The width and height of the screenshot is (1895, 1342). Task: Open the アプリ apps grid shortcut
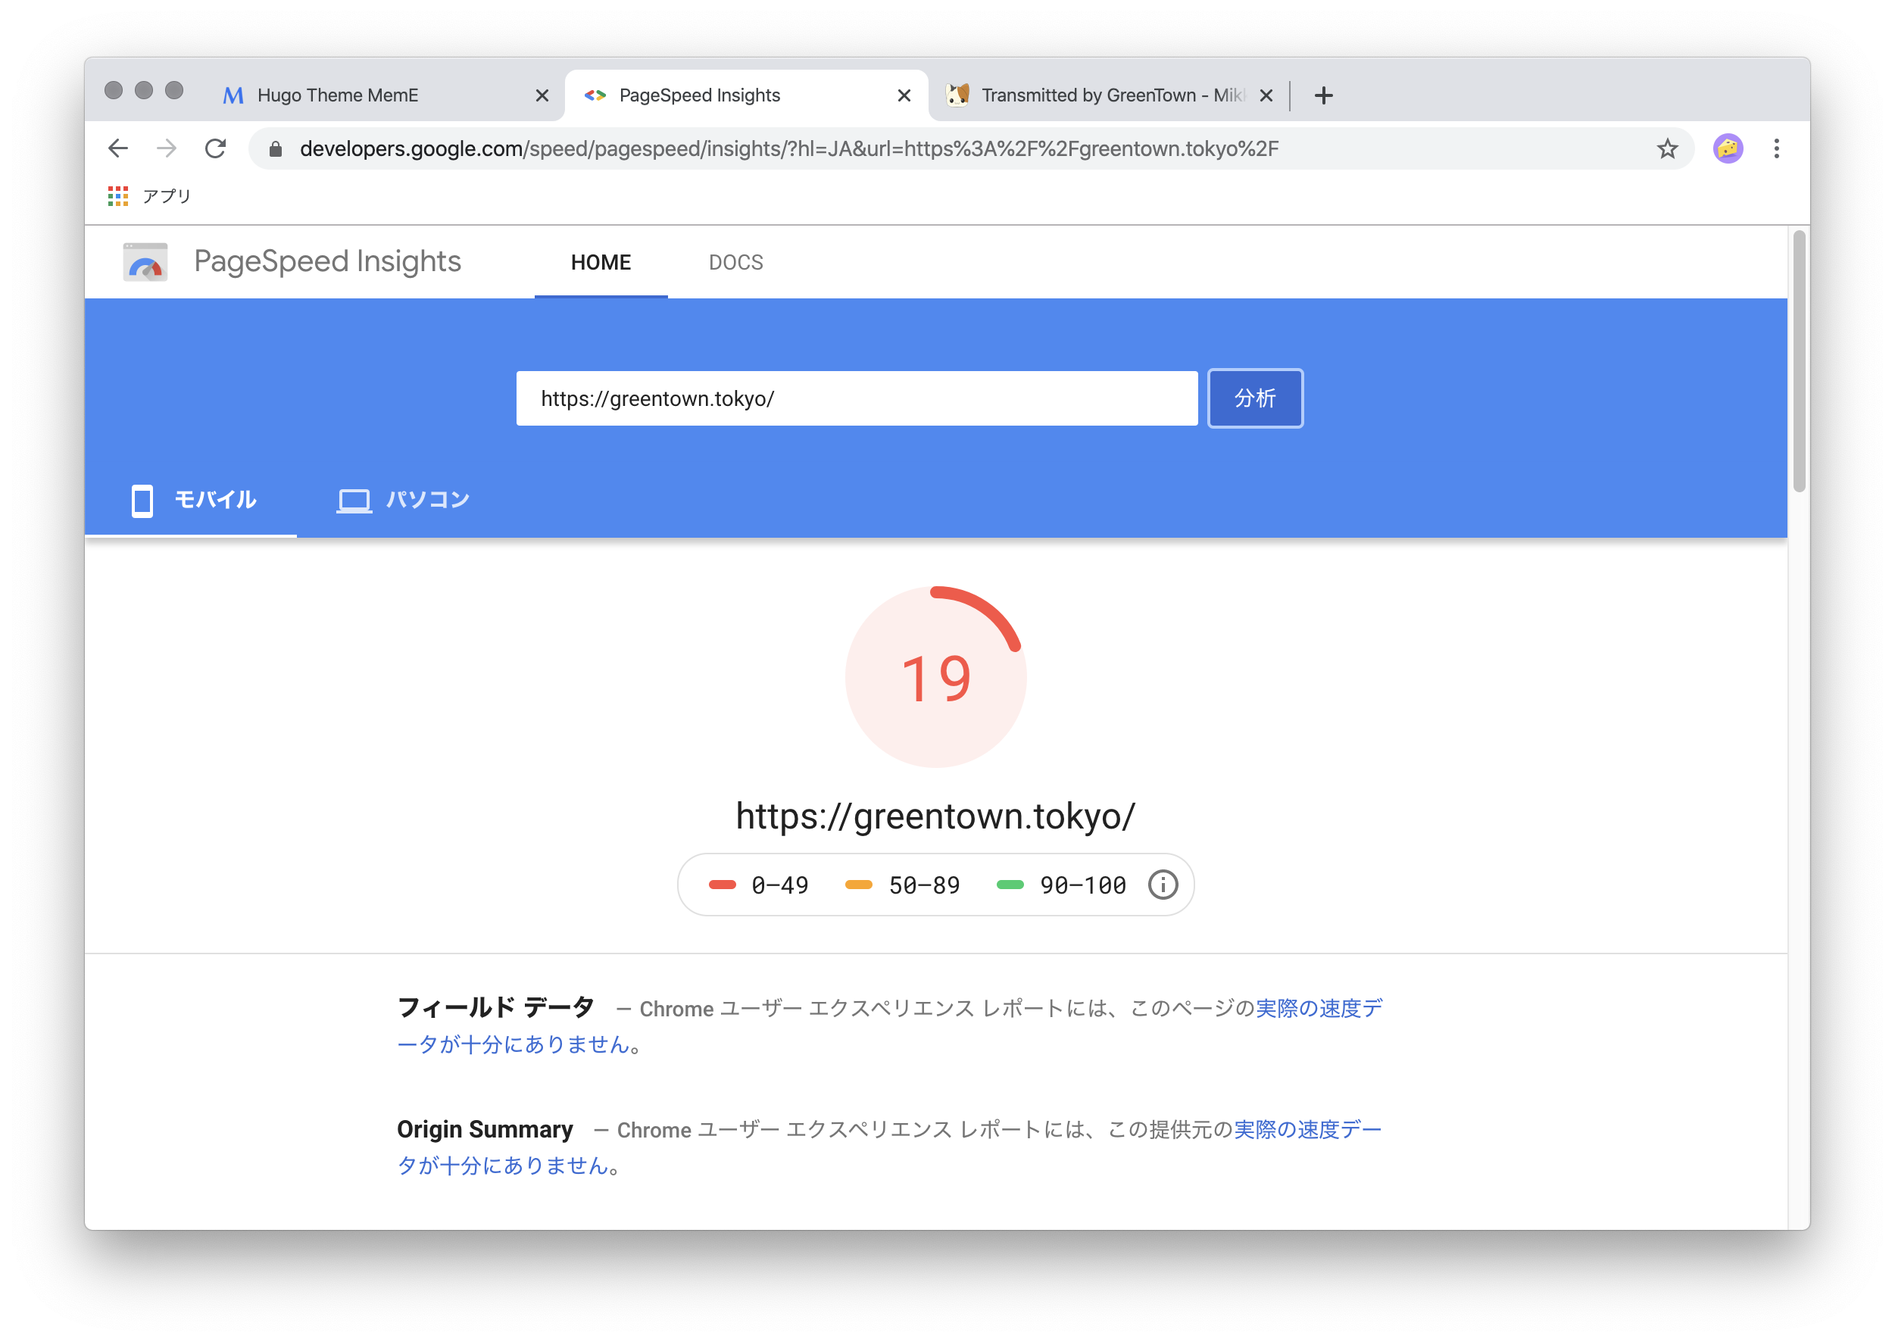[x=149, y=196]
